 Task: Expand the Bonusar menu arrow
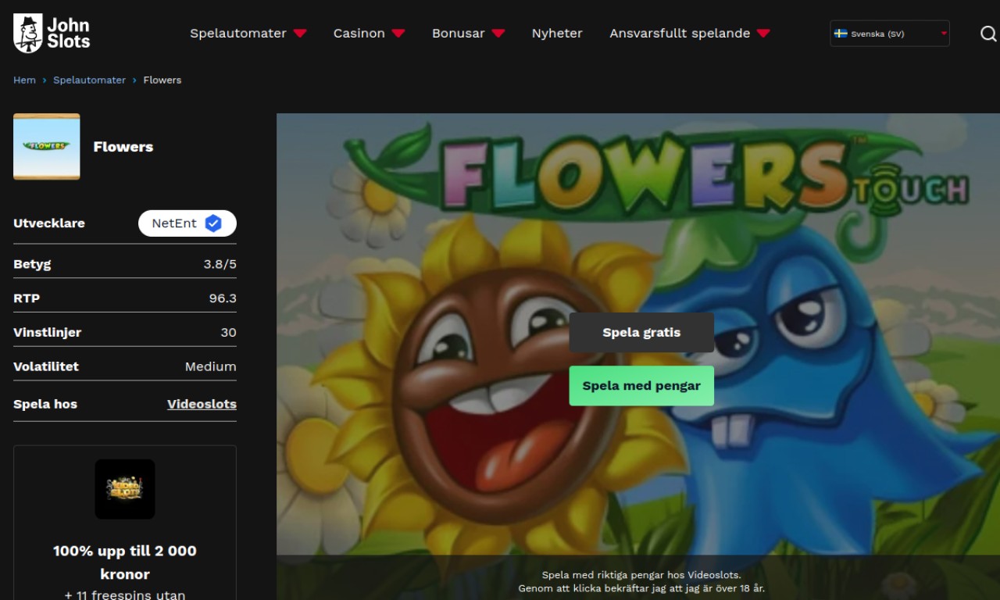tap(498, 34)
